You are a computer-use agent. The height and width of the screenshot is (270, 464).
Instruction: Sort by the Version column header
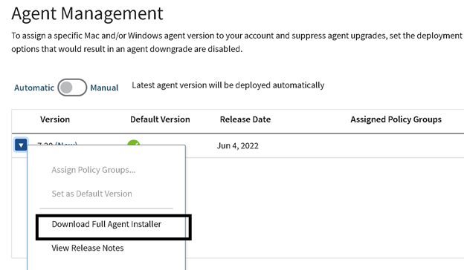55,119
